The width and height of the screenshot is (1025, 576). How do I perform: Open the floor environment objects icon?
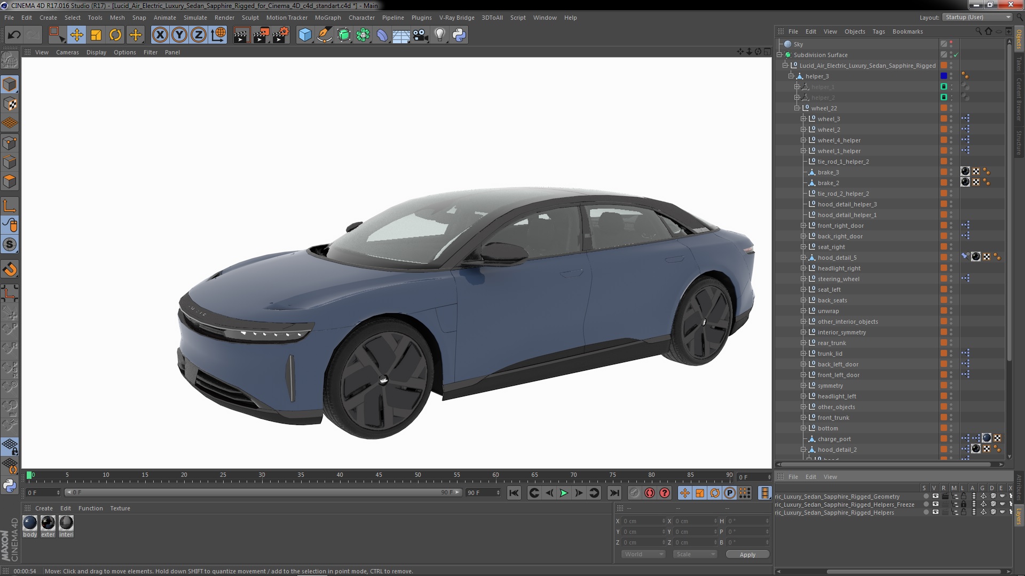coord(401,35)
